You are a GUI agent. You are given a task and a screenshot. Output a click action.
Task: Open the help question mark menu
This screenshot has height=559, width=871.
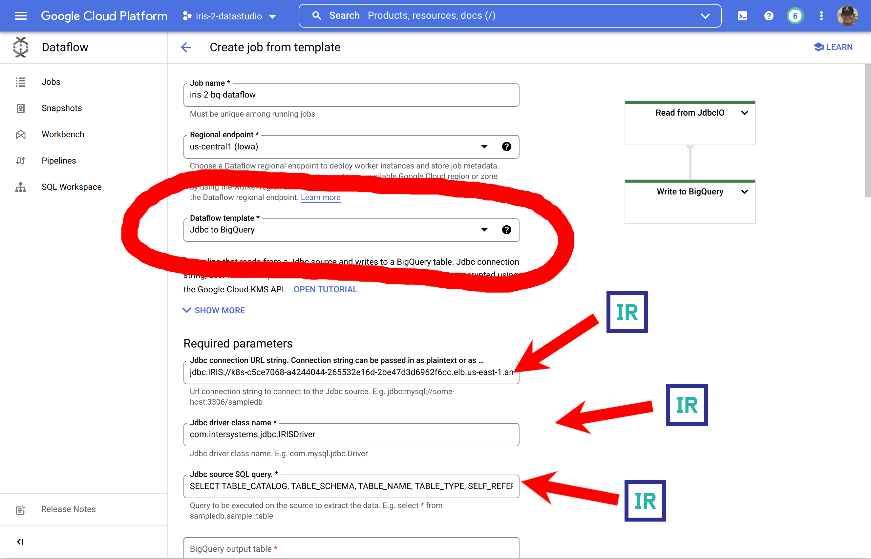click(x=768, y=16)
